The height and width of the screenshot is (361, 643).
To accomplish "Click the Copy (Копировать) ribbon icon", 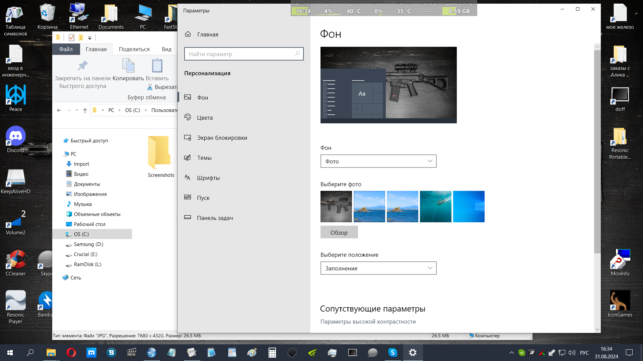I will click(128, 66).
